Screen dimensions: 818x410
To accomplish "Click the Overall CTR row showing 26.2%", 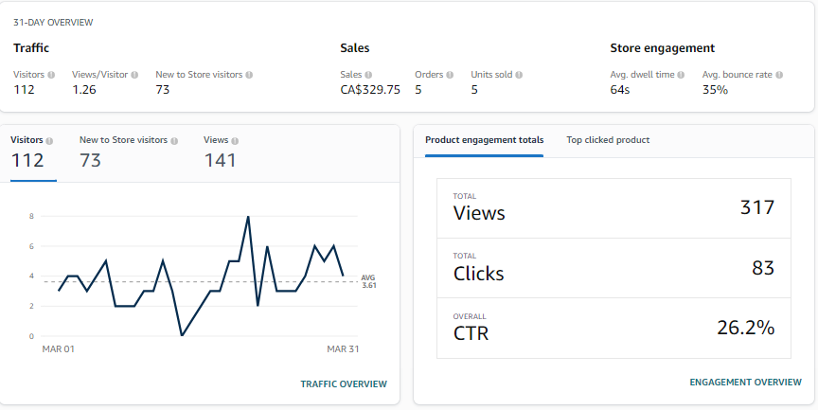I will click(x=613, y=328).
